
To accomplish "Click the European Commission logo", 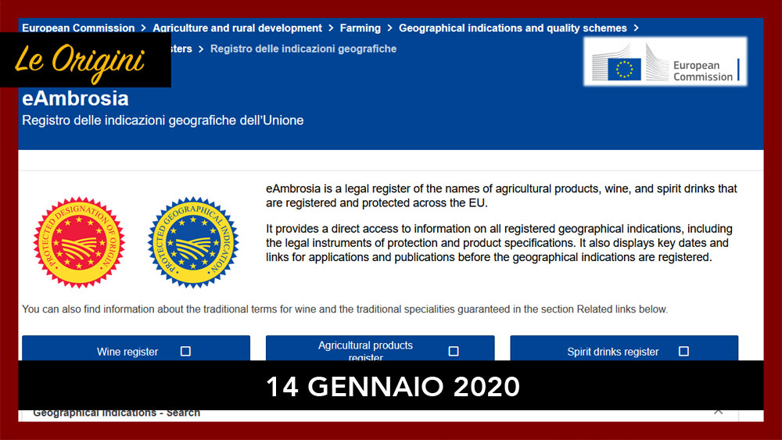I will 664,62.
